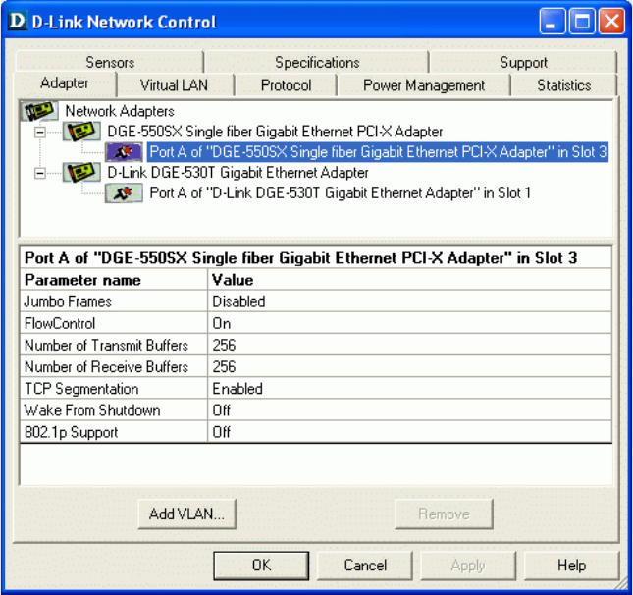This screenshot has height=595, width=633.
Task: Click the Parameter name column header
Action: tap(82, 280)
